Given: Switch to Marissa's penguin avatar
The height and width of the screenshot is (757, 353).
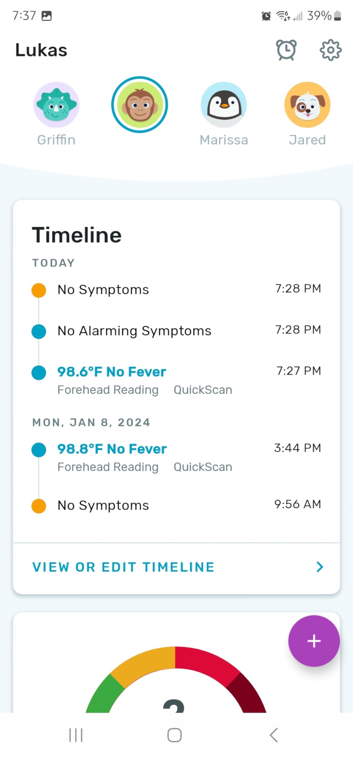Looking at the screenshot, I should [224, 105].
